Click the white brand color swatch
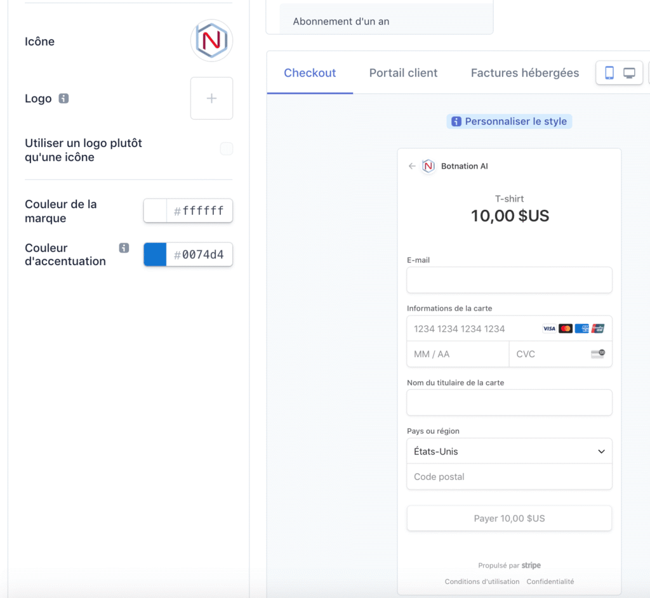The height and width of the screenshot is (598, 650). tap(155, 211)
